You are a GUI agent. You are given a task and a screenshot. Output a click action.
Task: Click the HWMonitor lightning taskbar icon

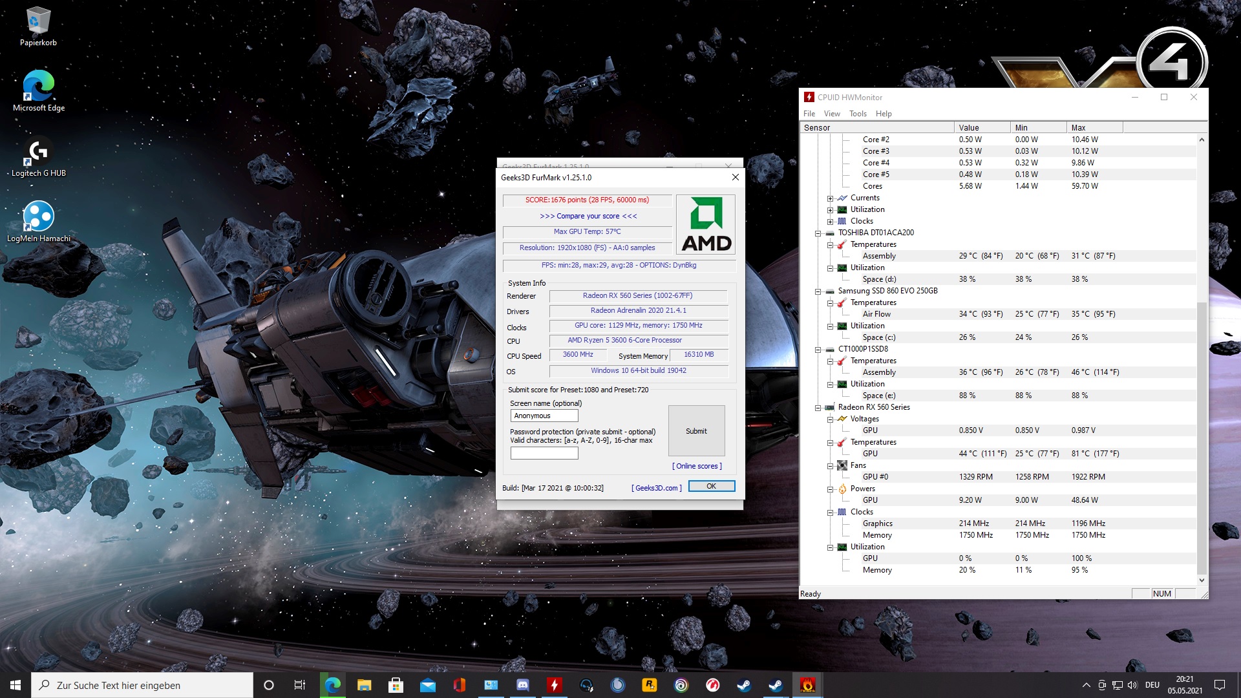555,685
